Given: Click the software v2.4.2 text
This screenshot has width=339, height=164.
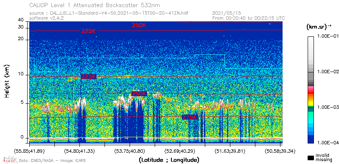Looking at the screenshot, I should [x=46, y=18].
